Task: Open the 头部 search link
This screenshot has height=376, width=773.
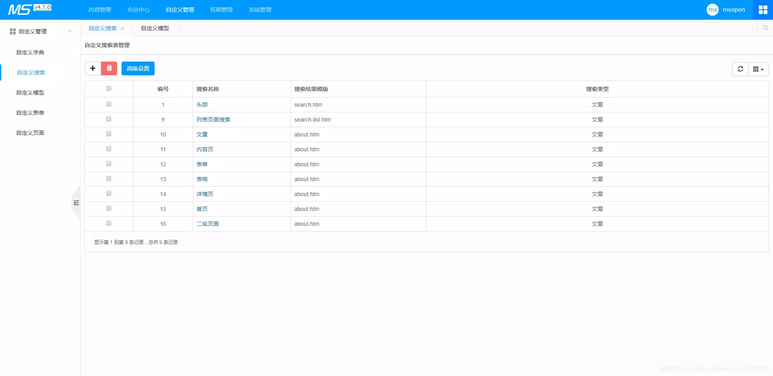Action: coord(202,105)
